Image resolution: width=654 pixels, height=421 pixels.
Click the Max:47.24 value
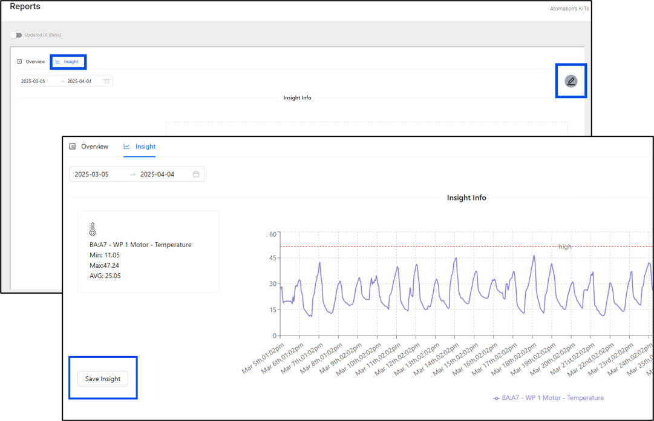(x=104, y=266)
